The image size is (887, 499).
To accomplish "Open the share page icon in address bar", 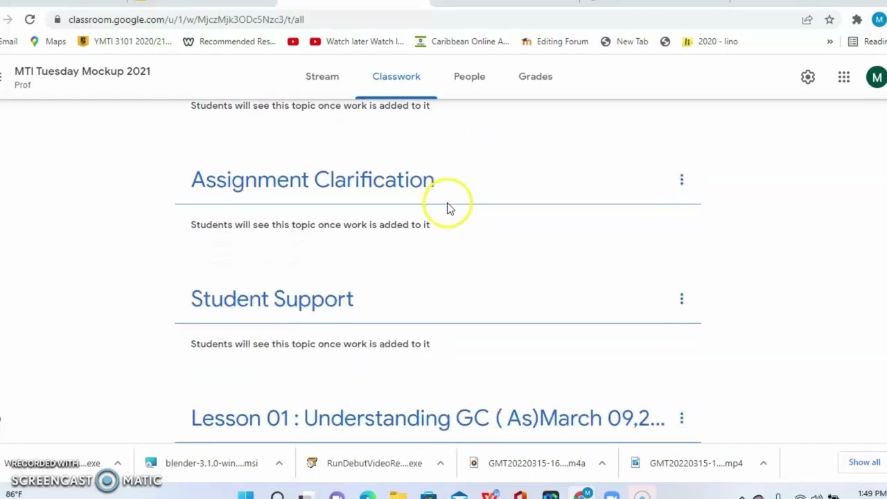I will 807,19.
